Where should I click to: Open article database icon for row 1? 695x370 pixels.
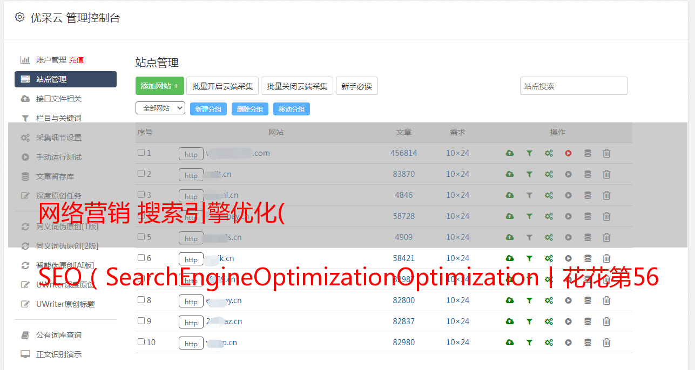pos(588,153)
